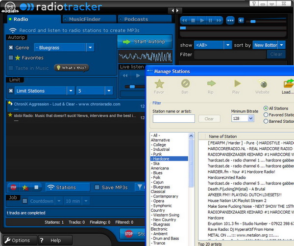The image size is (294, 246).
Task: Click fast-forward in the top player
Action: coord(219,21)
